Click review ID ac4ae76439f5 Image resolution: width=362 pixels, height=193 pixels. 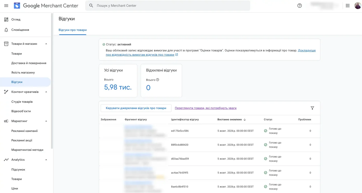point(180,173)
